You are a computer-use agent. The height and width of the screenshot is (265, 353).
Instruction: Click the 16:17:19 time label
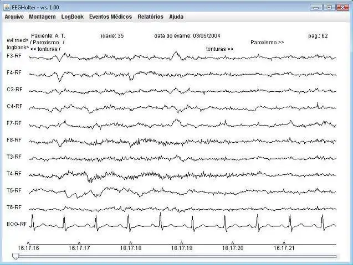[182, 248]
